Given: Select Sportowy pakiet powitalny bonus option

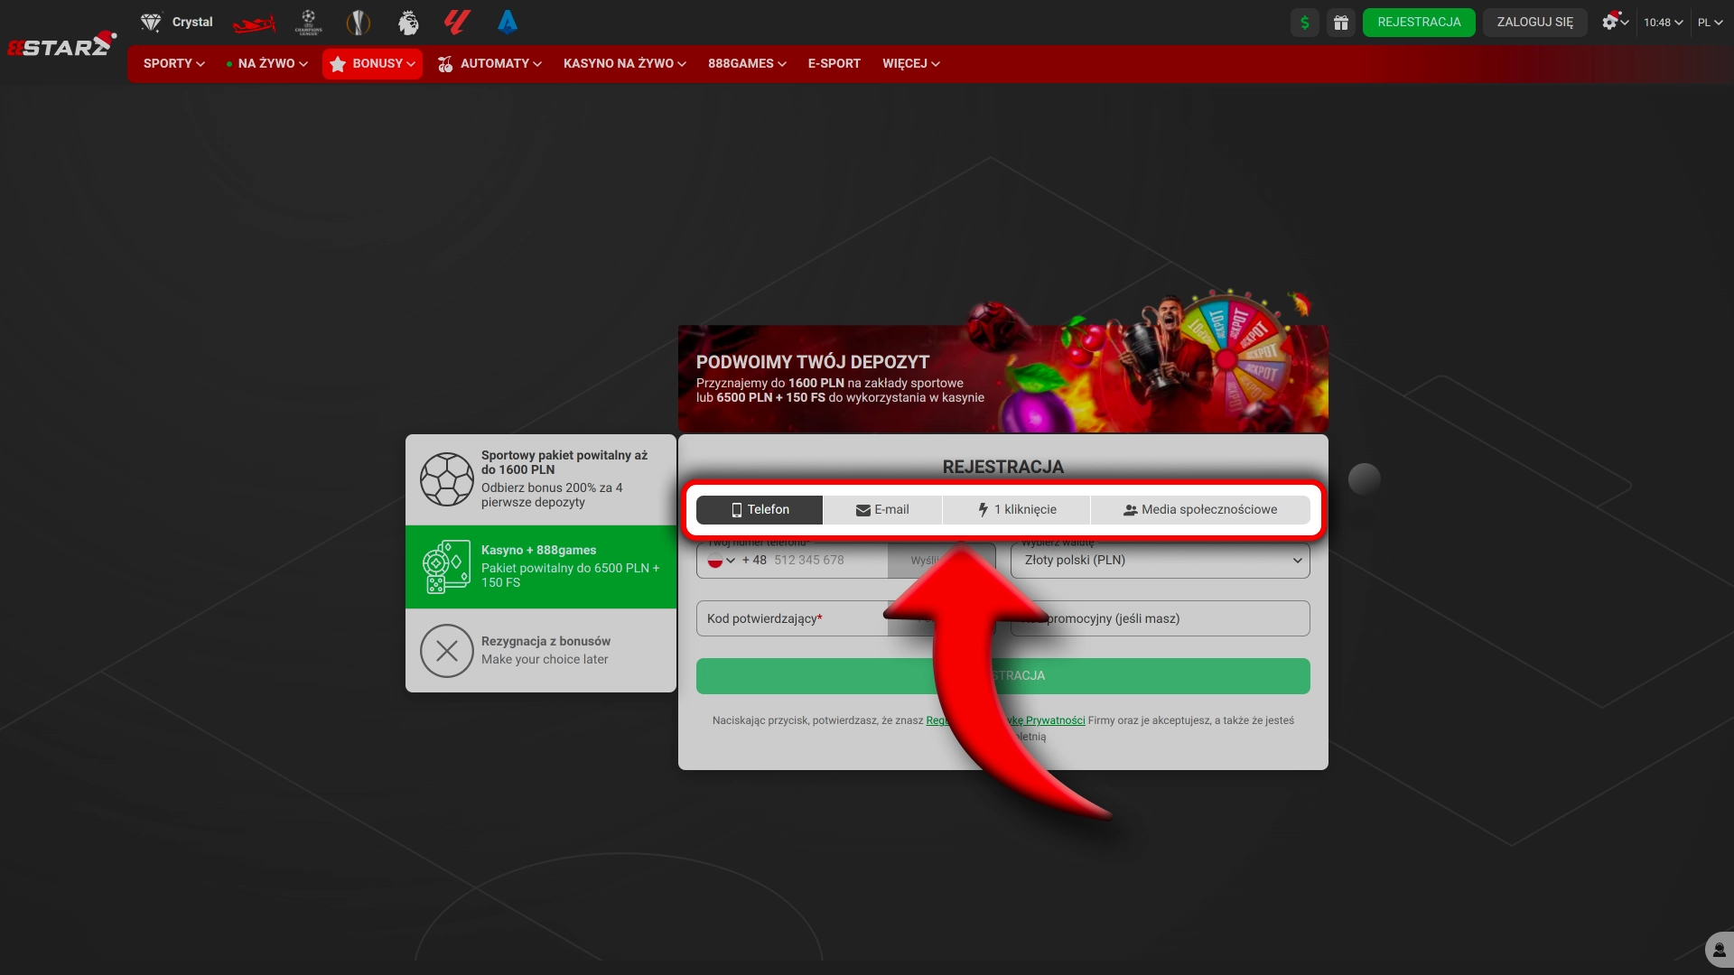Looking at the screenshot, I should tap(541, 479).
